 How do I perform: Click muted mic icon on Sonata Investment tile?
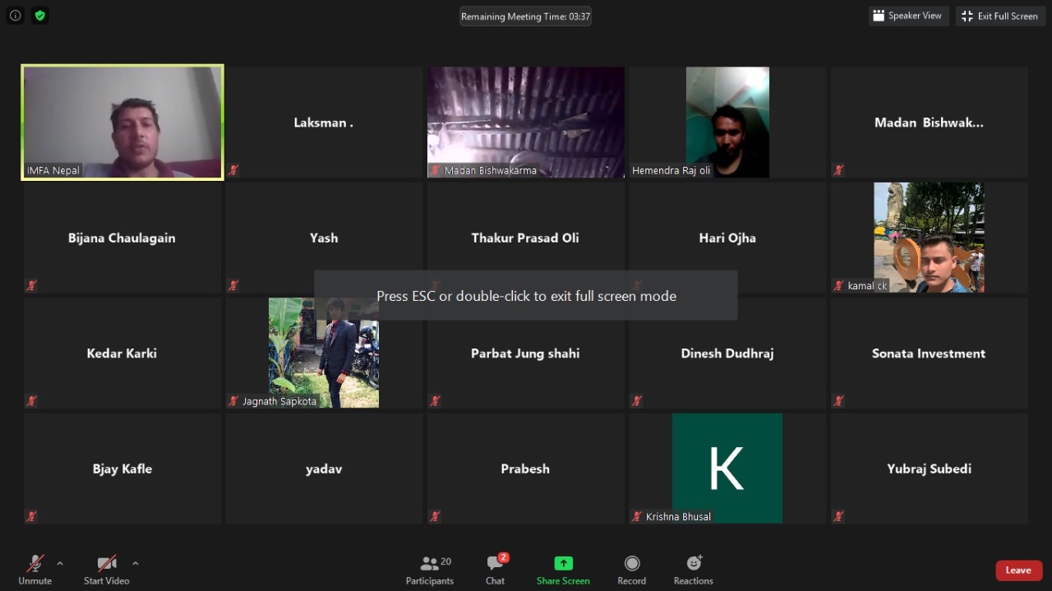[839, 401]
